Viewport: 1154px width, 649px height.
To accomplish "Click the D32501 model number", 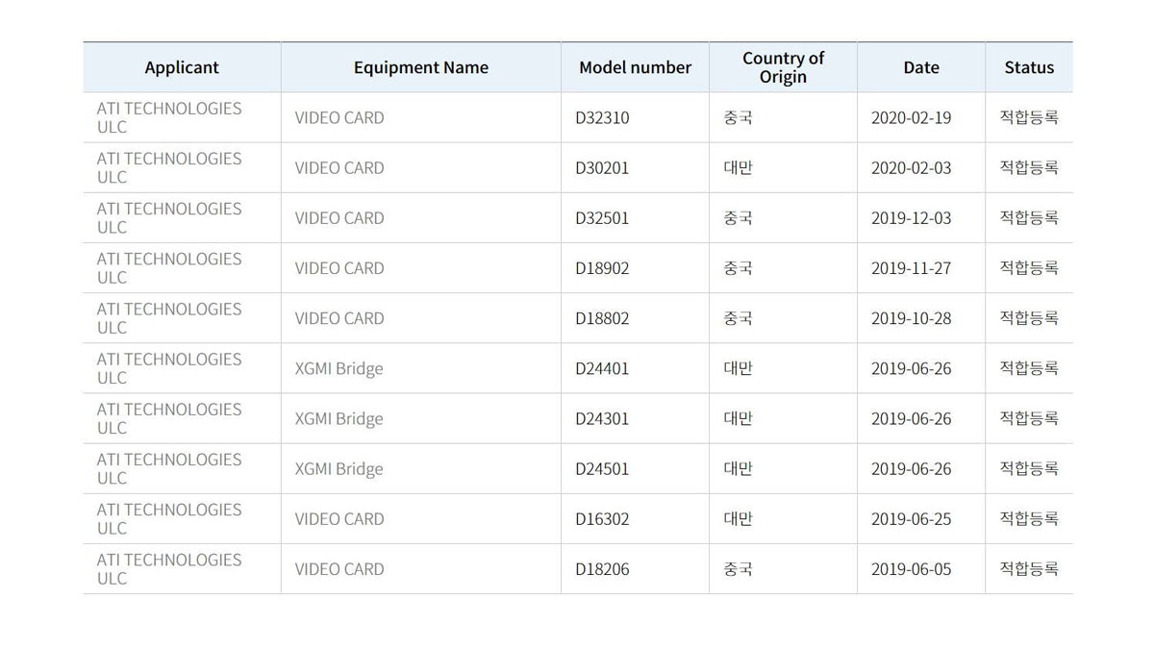I will click(602, 218).
